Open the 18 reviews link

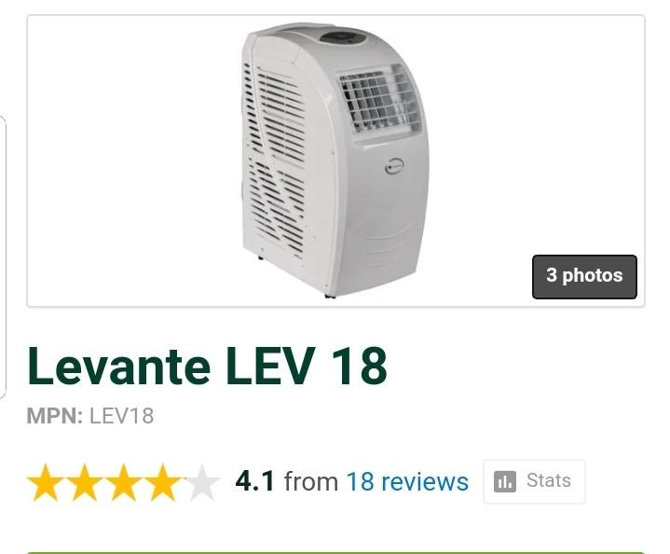(407, 481)
